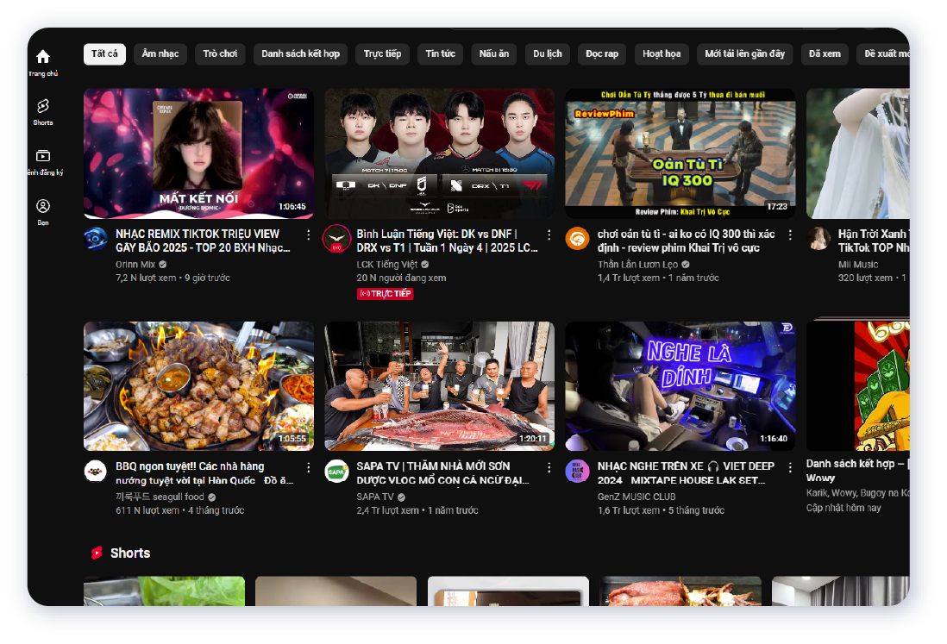This screenshot has height=644, width=947.
Task: Visit the LCK Tiếng Việt channel name
Action: tap(386, 265)
